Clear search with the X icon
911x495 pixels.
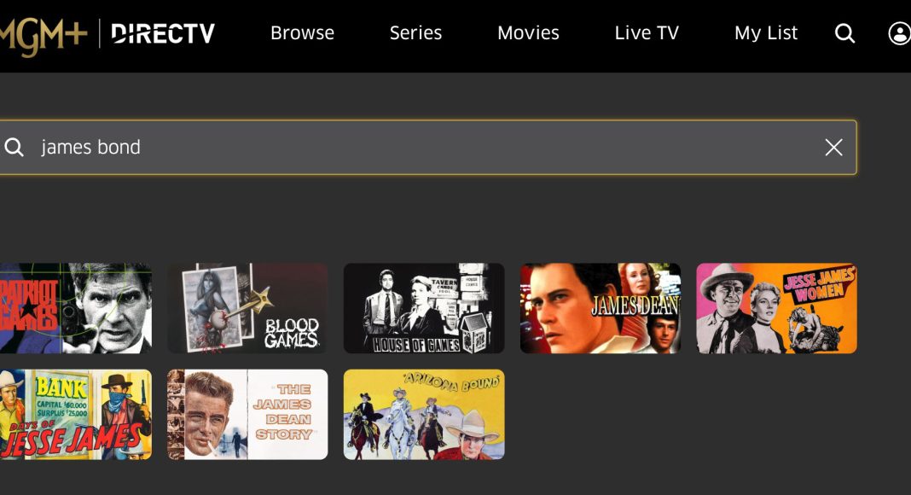coord(833,148)
